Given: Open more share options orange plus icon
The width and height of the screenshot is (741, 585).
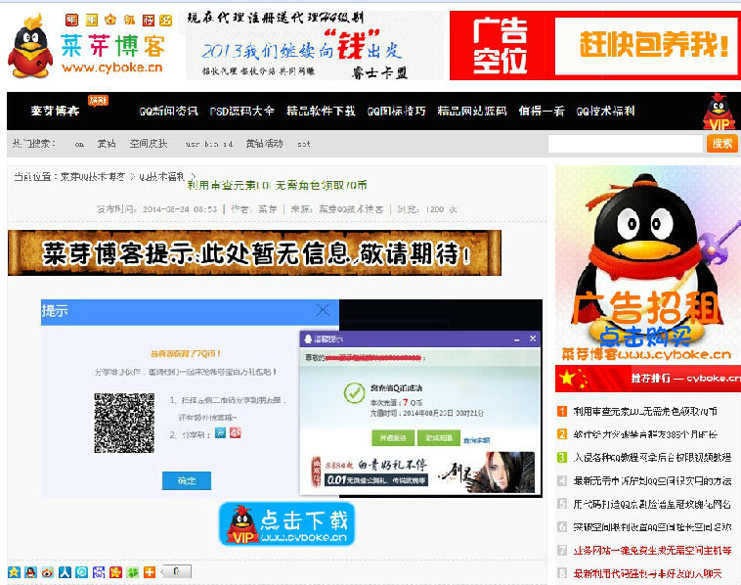Looking at the screenshot, I should 150,572.
